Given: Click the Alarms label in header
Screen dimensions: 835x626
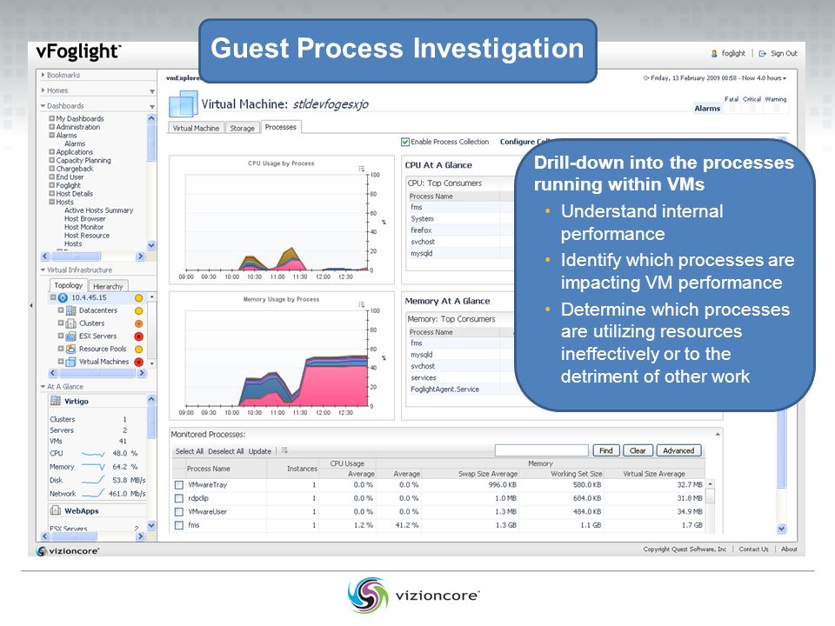Looking at the screenshot, I should tap(707, 108).
